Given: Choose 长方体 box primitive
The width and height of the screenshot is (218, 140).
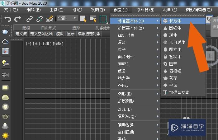Looking at the screenshot, I should (183, 21).
